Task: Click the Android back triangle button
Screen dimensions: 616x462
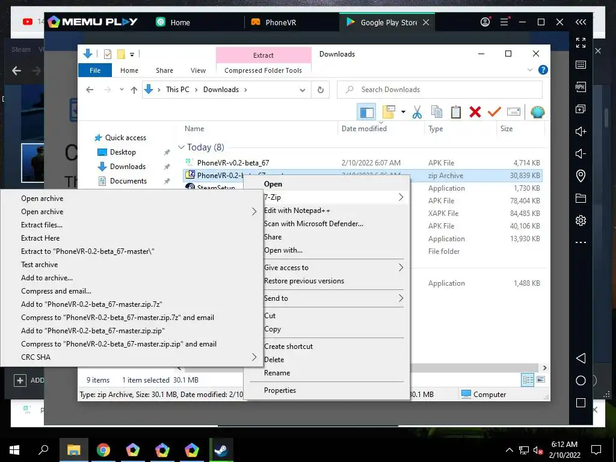Action: pos(581,359)
